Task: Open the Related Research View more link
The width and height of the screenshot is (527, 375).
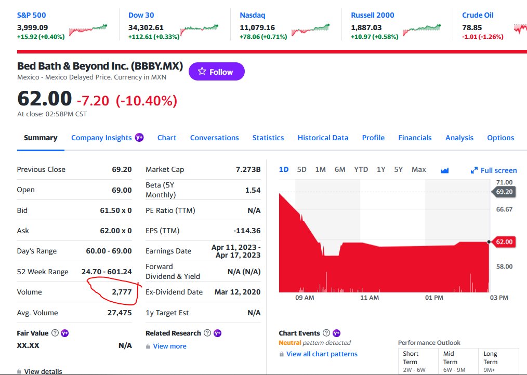Action: 170,346
